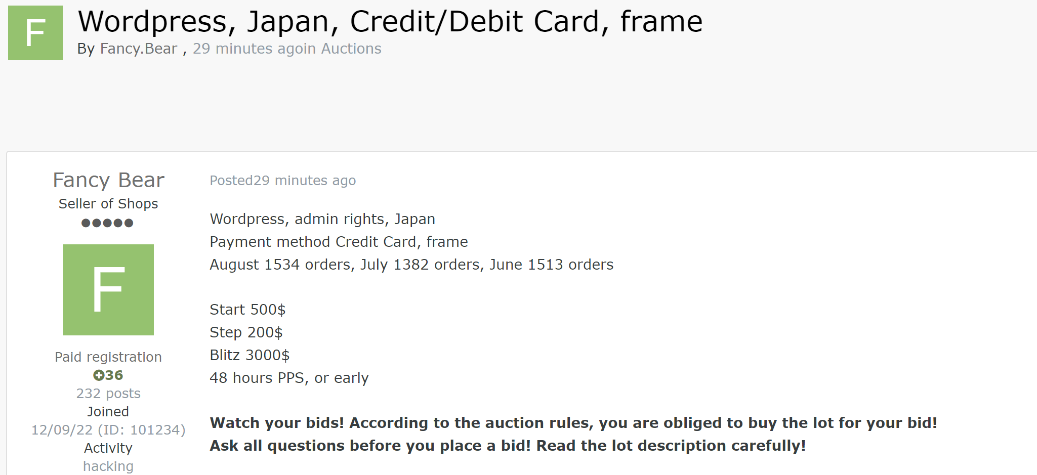Click the green plus reputation icon
This screenshot has width=1037, height=475.
[x=99, y=375]
